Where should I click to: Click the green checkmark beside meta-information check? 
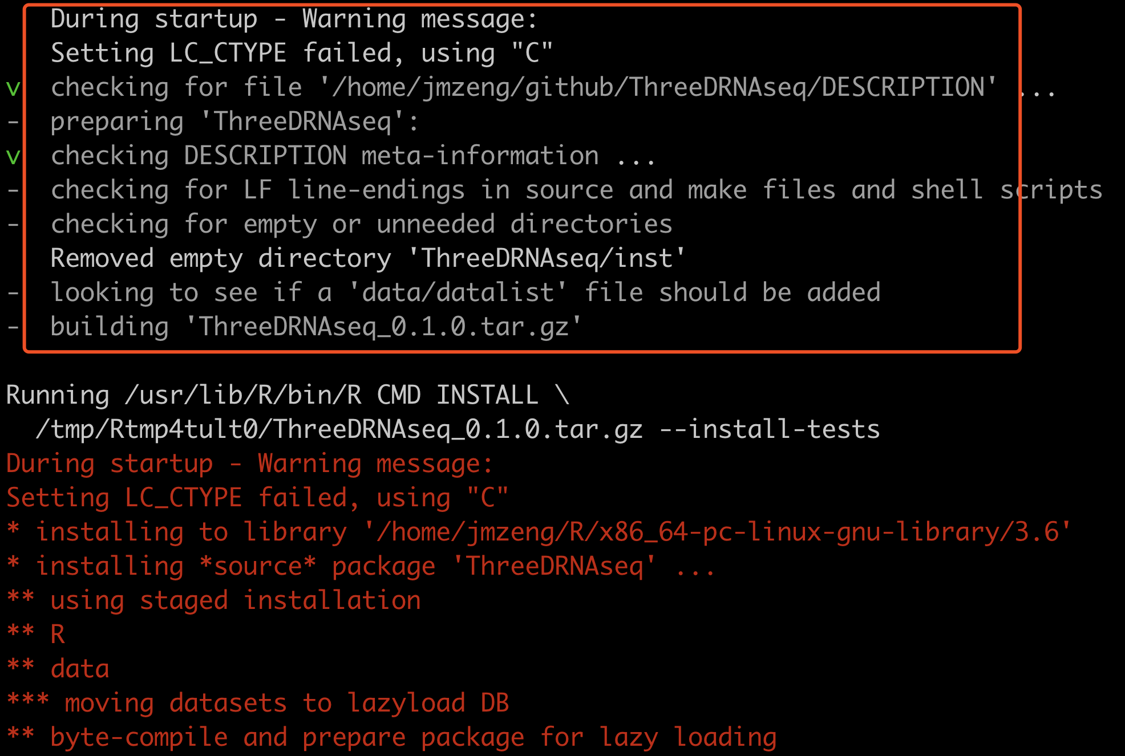(x=13, y=157)
